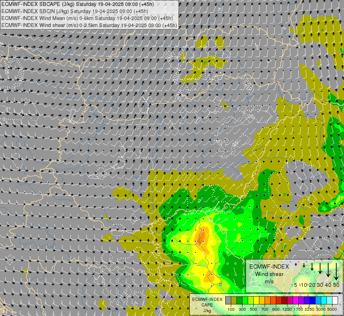Click the 10 m/s wind shear arrow

coord(304,265)
